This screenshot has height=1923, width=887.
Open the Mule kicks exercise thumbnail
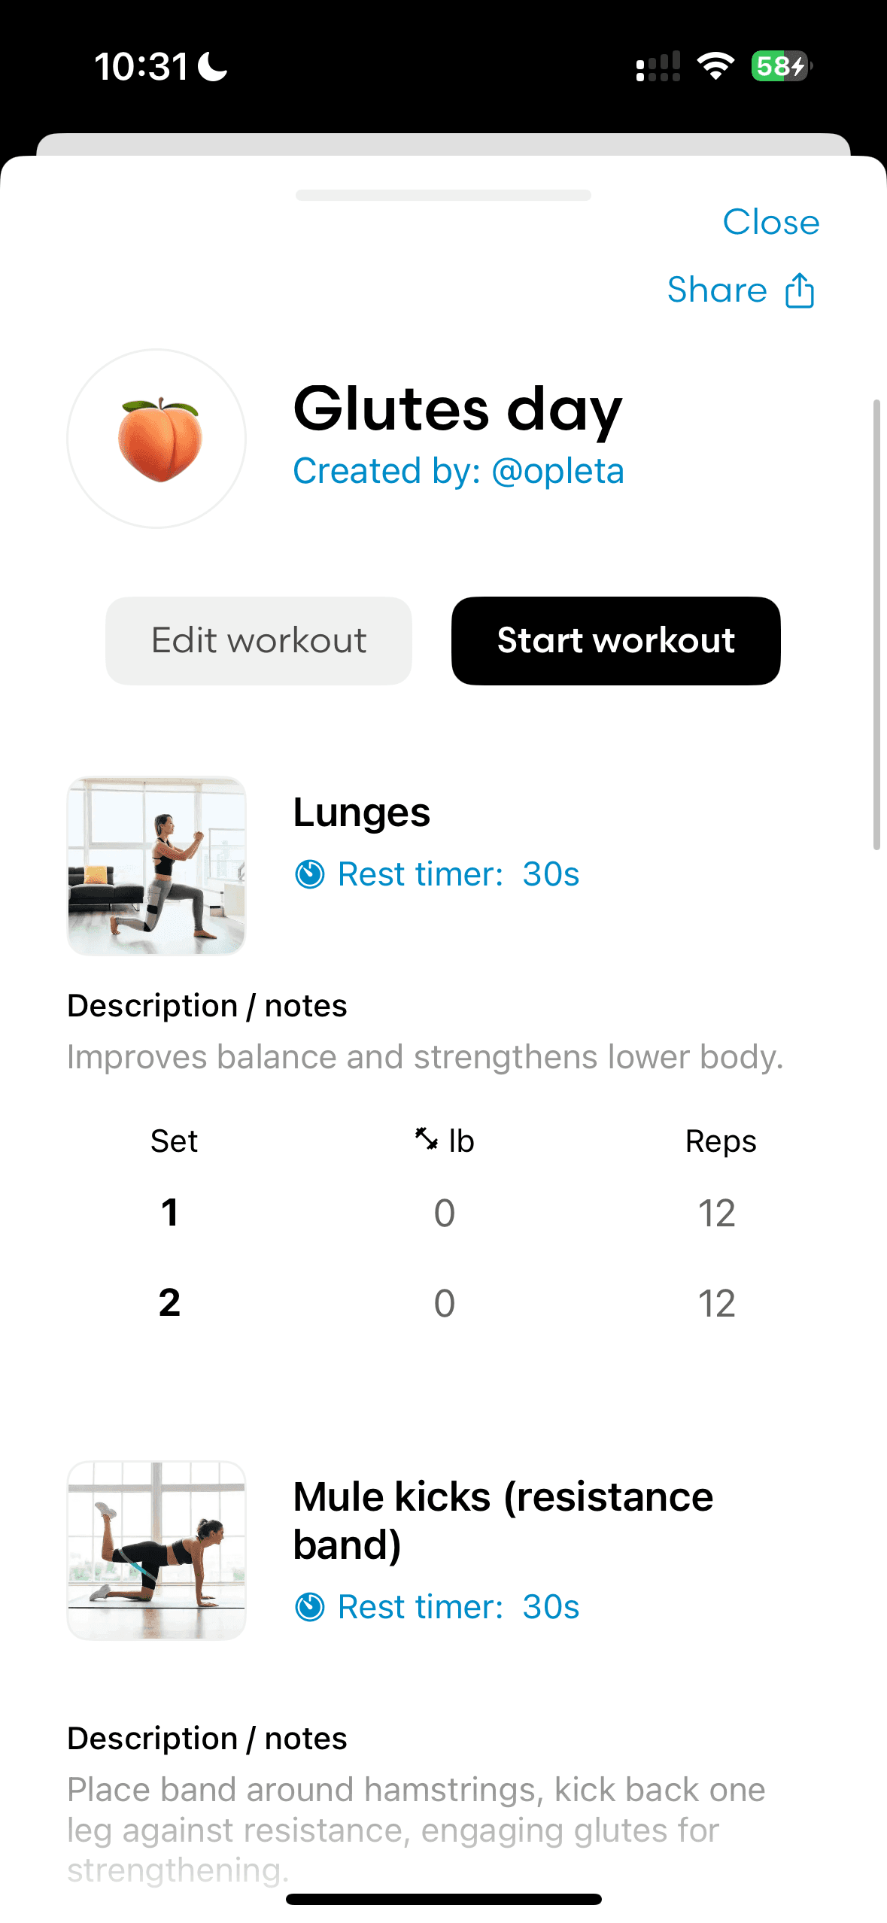click(156, 1551)
